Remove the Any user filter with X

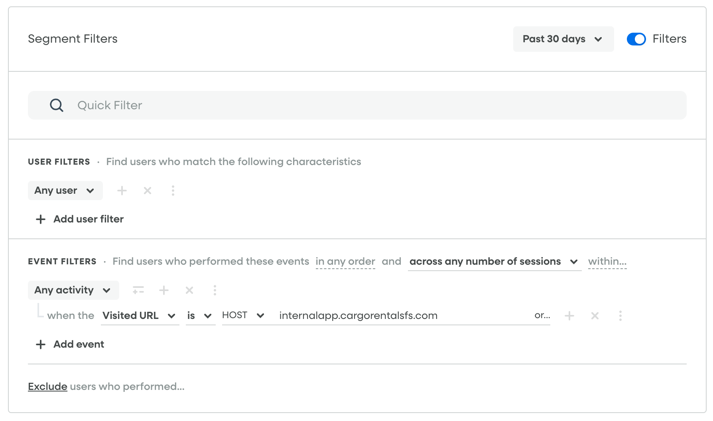point(148,191)
